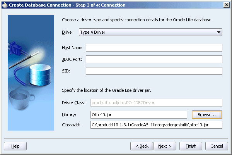Image resolution: width=232 pixels, height=155 pixels.
Task: Click the SID text field
Action: click(154, 71)
